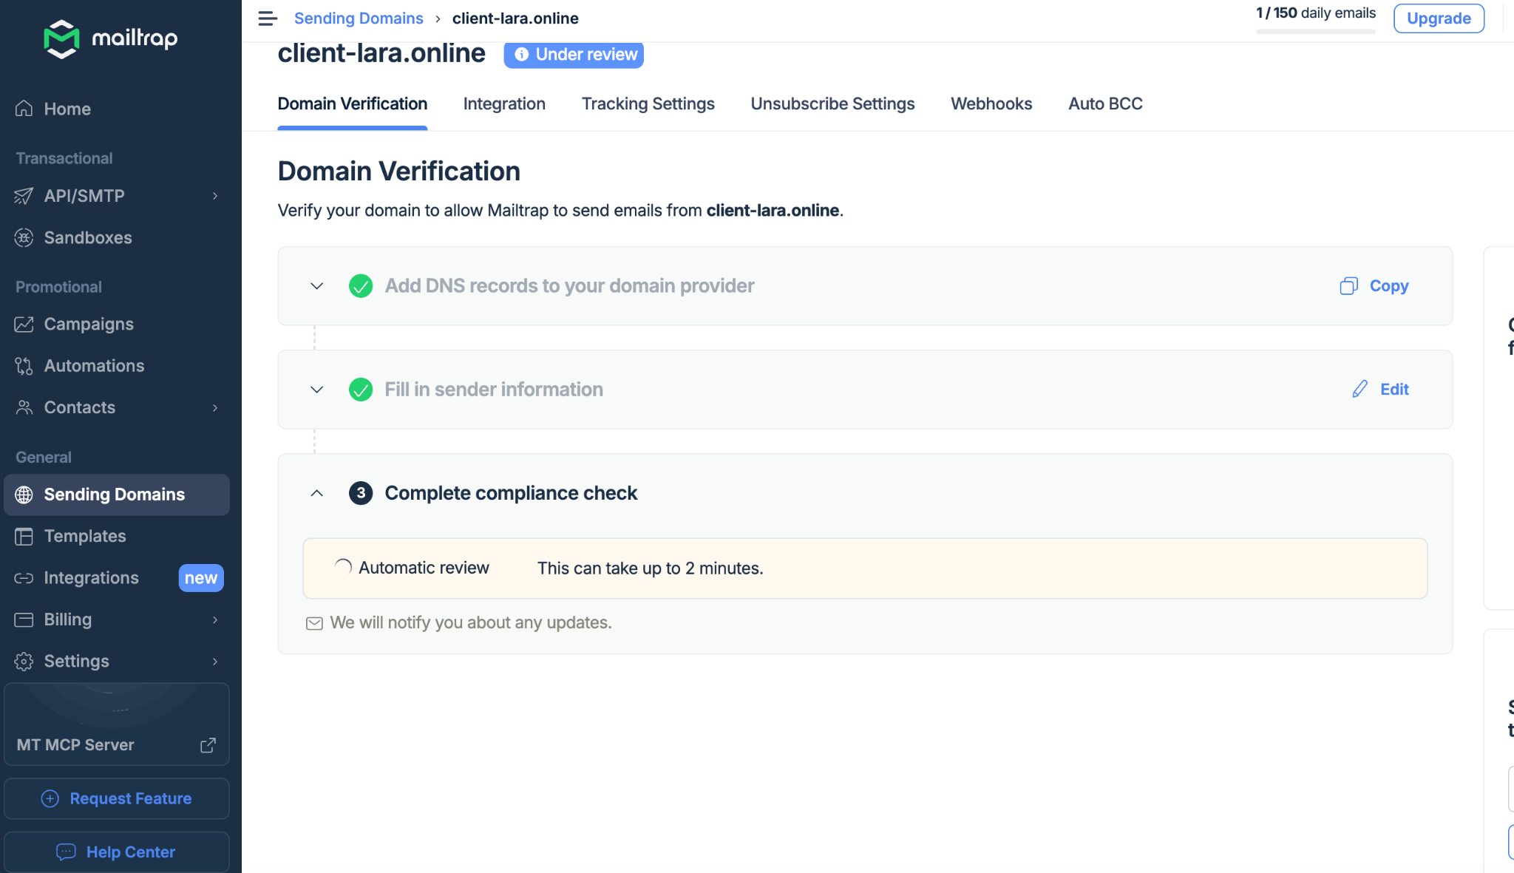1514x873 pixels.
Task: Click the Edit pencil icon
Action: pos(1359,390)
